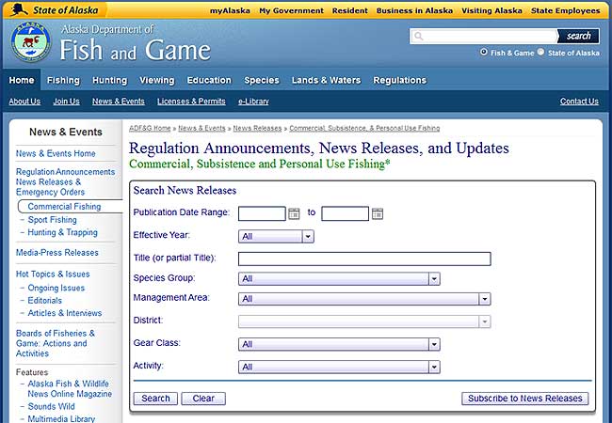Open the Effective Year dropdown
Screen dimensions: 612x423
point(276,237)
